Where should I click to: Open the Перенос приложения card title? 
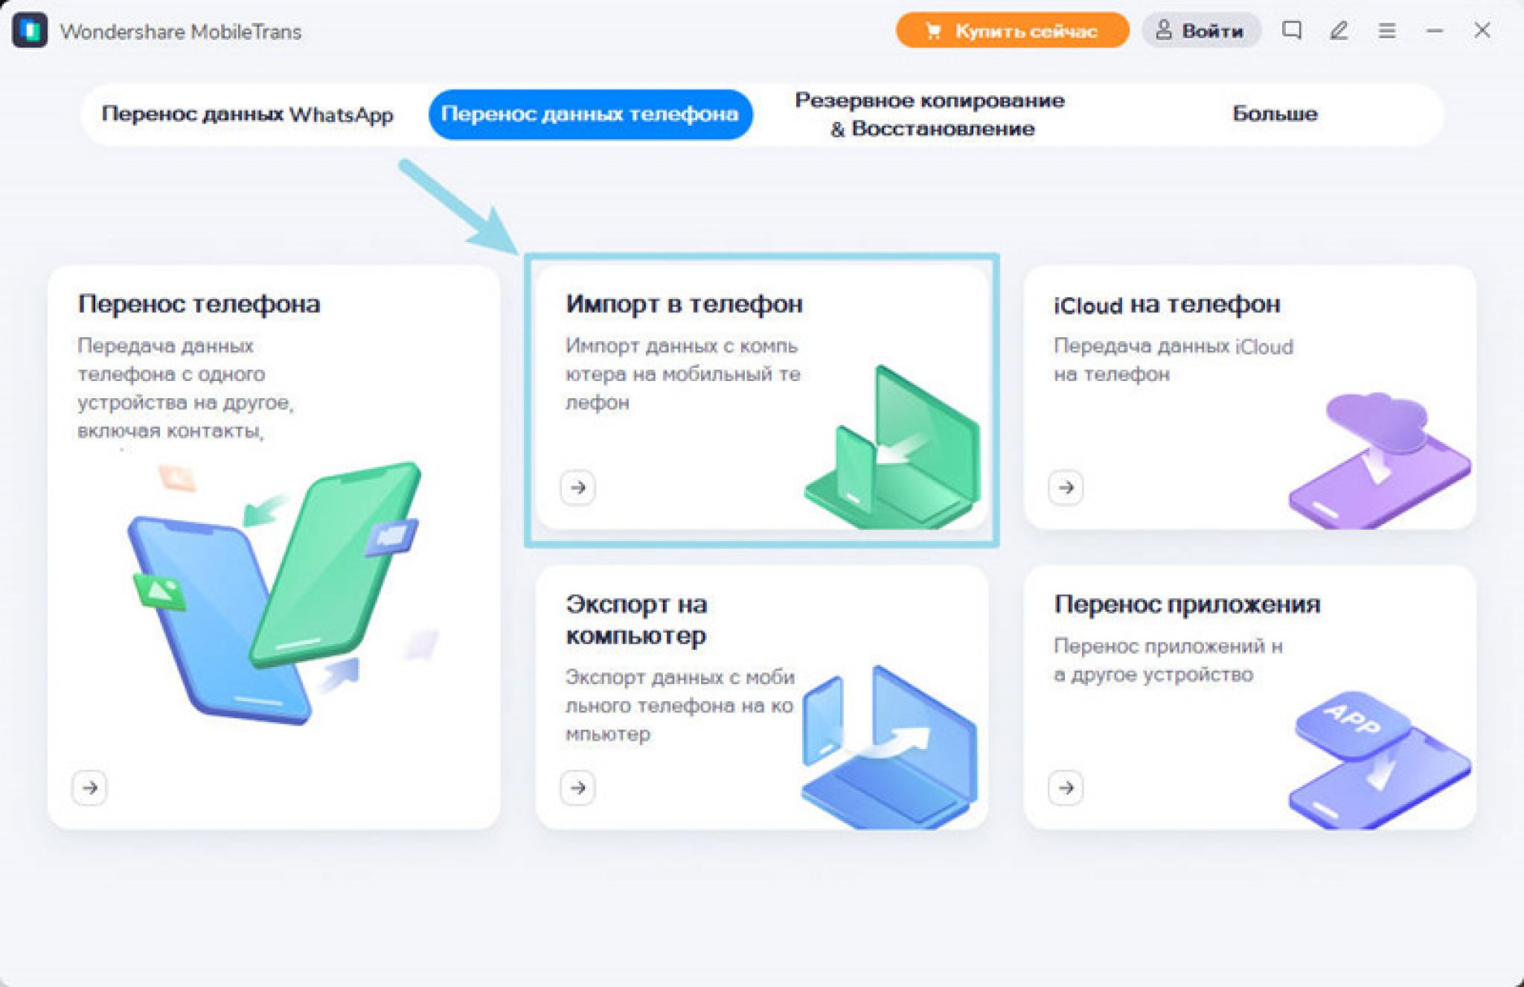click(x=1187, y=604)
